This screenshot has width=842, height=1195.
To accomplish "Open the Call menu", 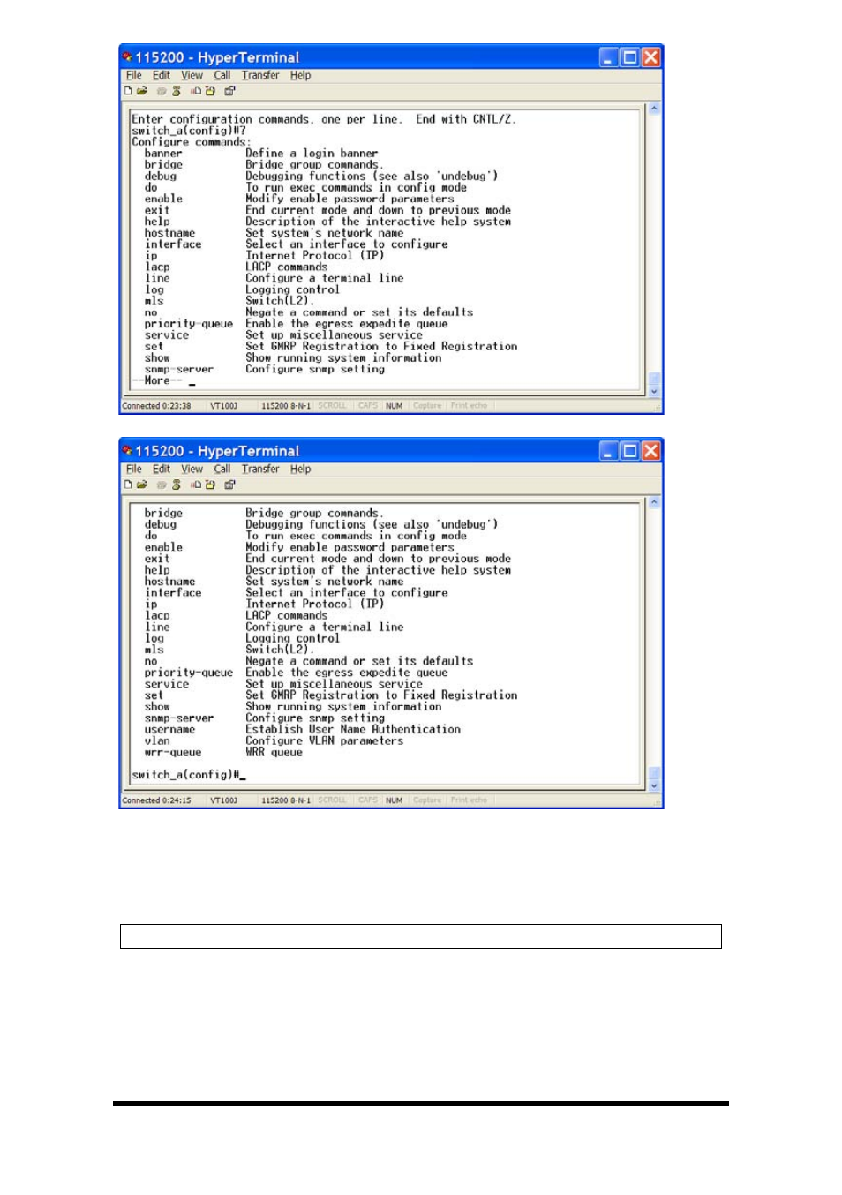I will point(222,75).
